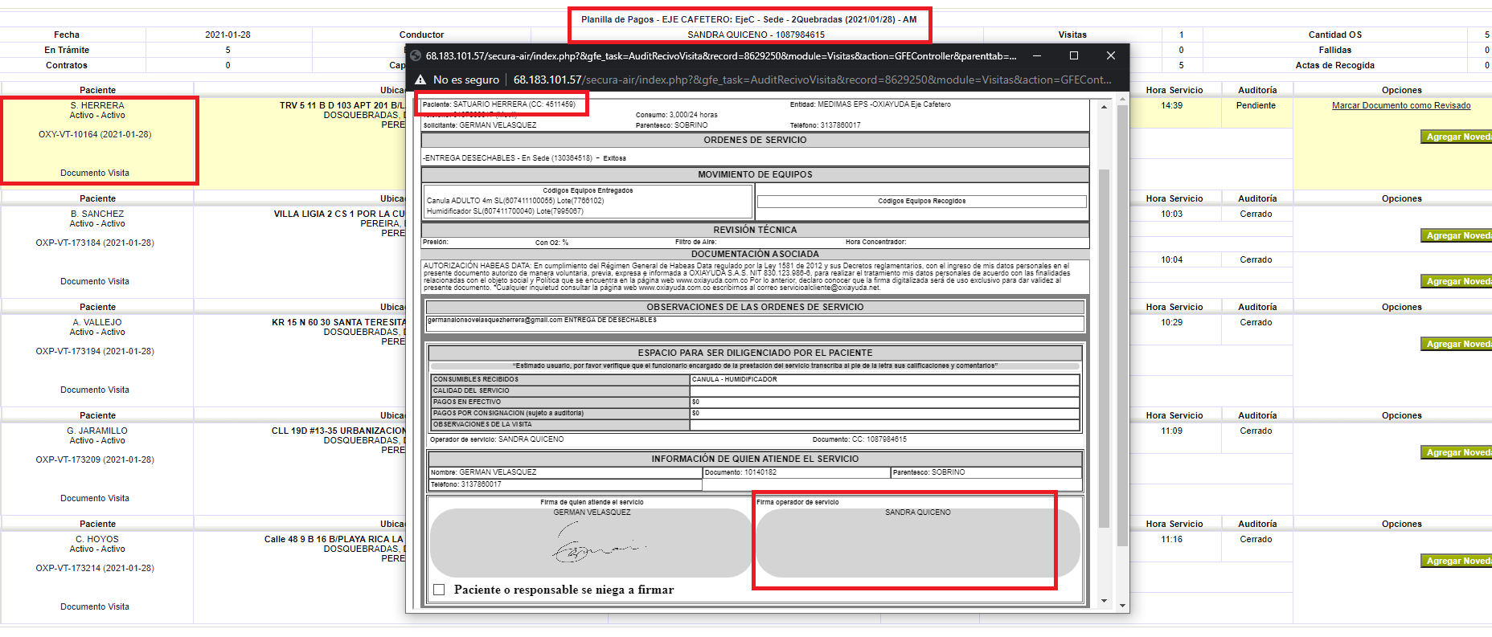Screen dimensions: 1492x637
Task: Click Agregar Novedad for the 11:09 service
Action: [x=1457, y=453]
